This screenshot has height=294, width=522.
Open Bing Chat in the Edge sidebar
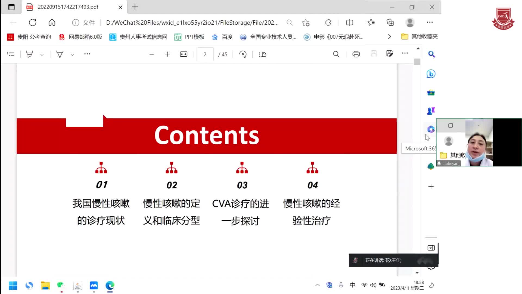click(431, 73)
